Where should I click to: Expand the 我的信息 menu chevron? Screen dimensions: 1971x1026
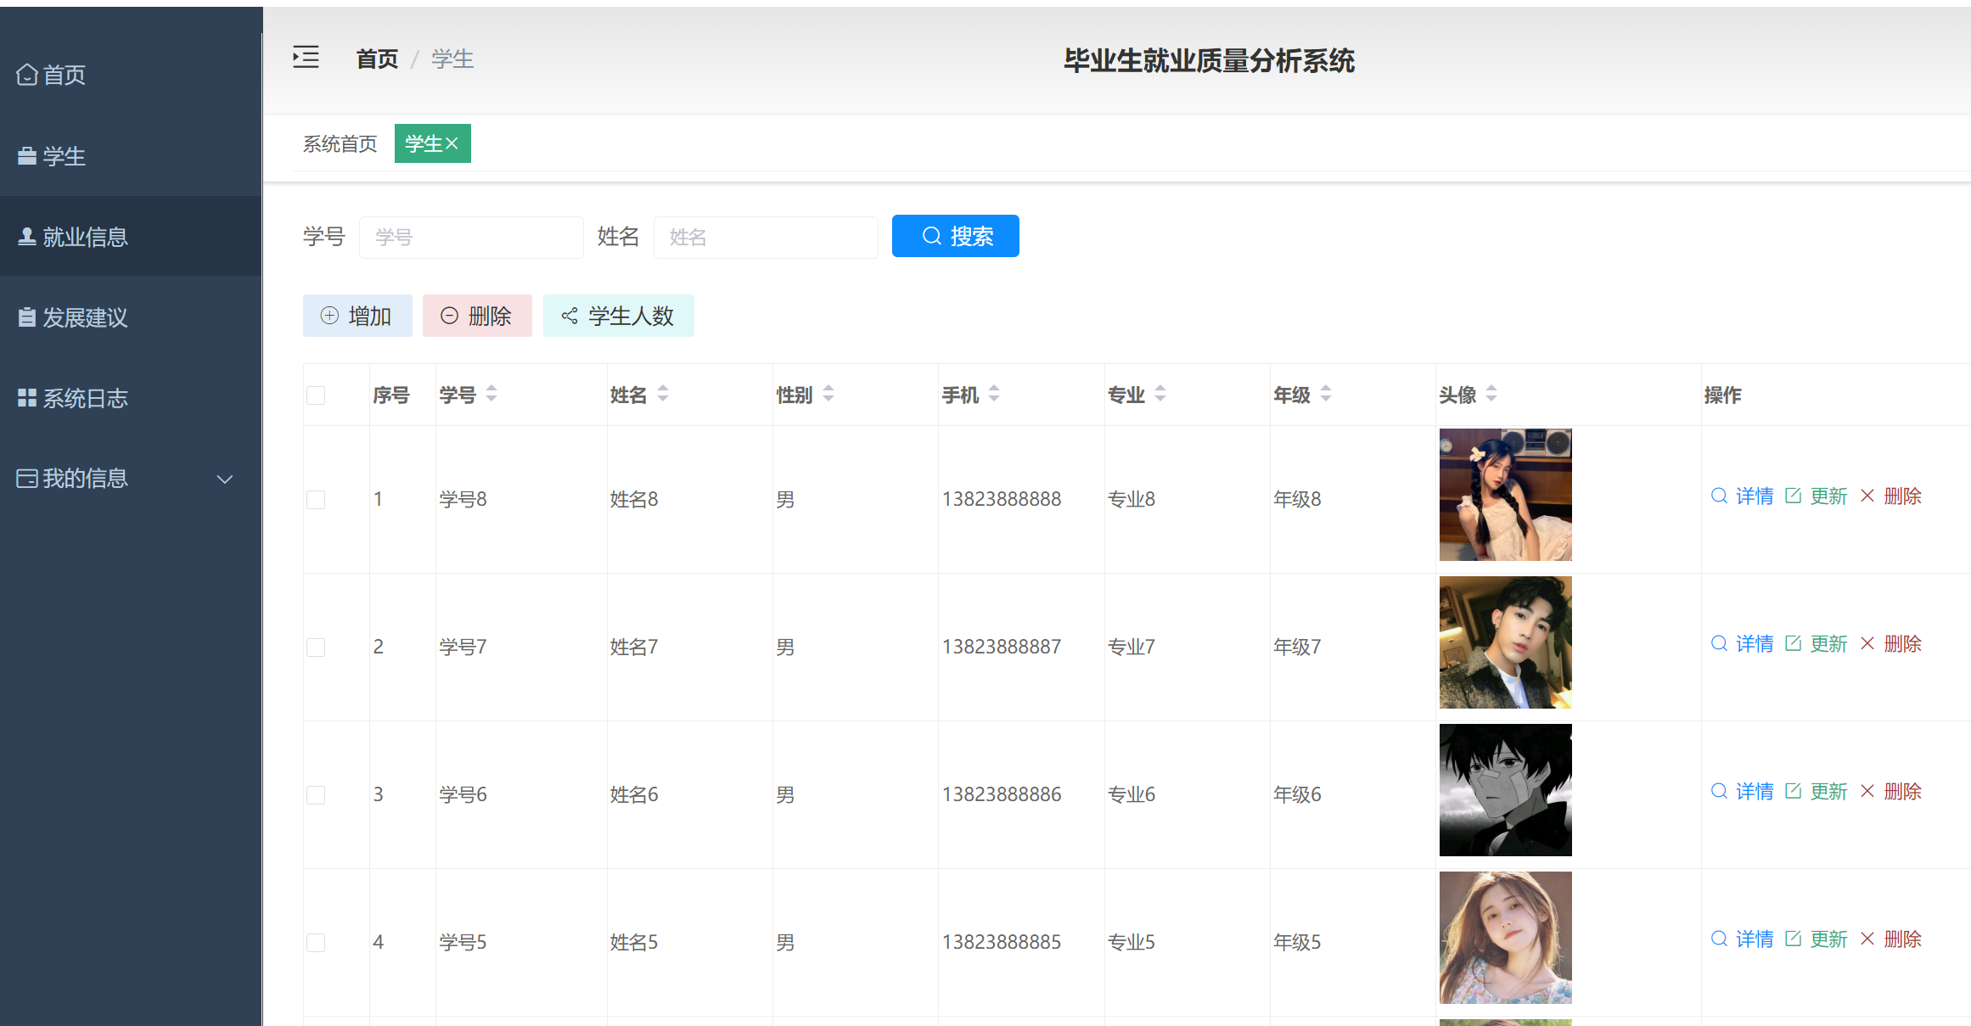click(x=225, y=479)
